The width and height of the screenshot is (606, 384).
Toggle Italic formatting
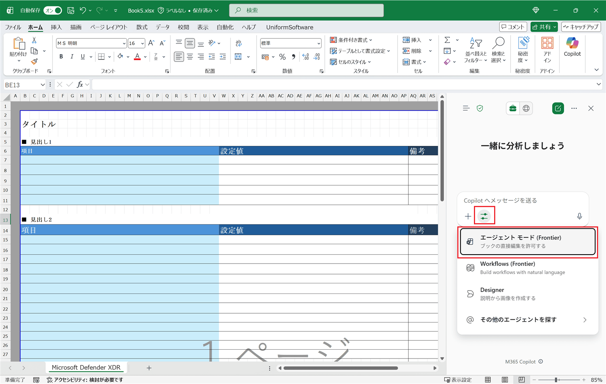pyautogui.click(x=72, y=57)
